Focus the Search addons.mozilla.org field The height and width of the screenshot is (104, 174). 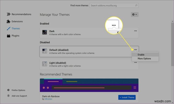pyautogui.click(x=114, y=5)
